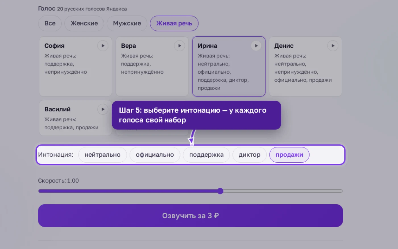This screenshot has width=398, height=249.
Task: Click the Скорость: 1.00 label
Action: [58, 181]
